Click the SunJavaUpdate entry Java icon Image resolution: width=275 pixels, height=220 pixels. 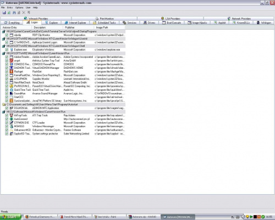tap(12, 101)
